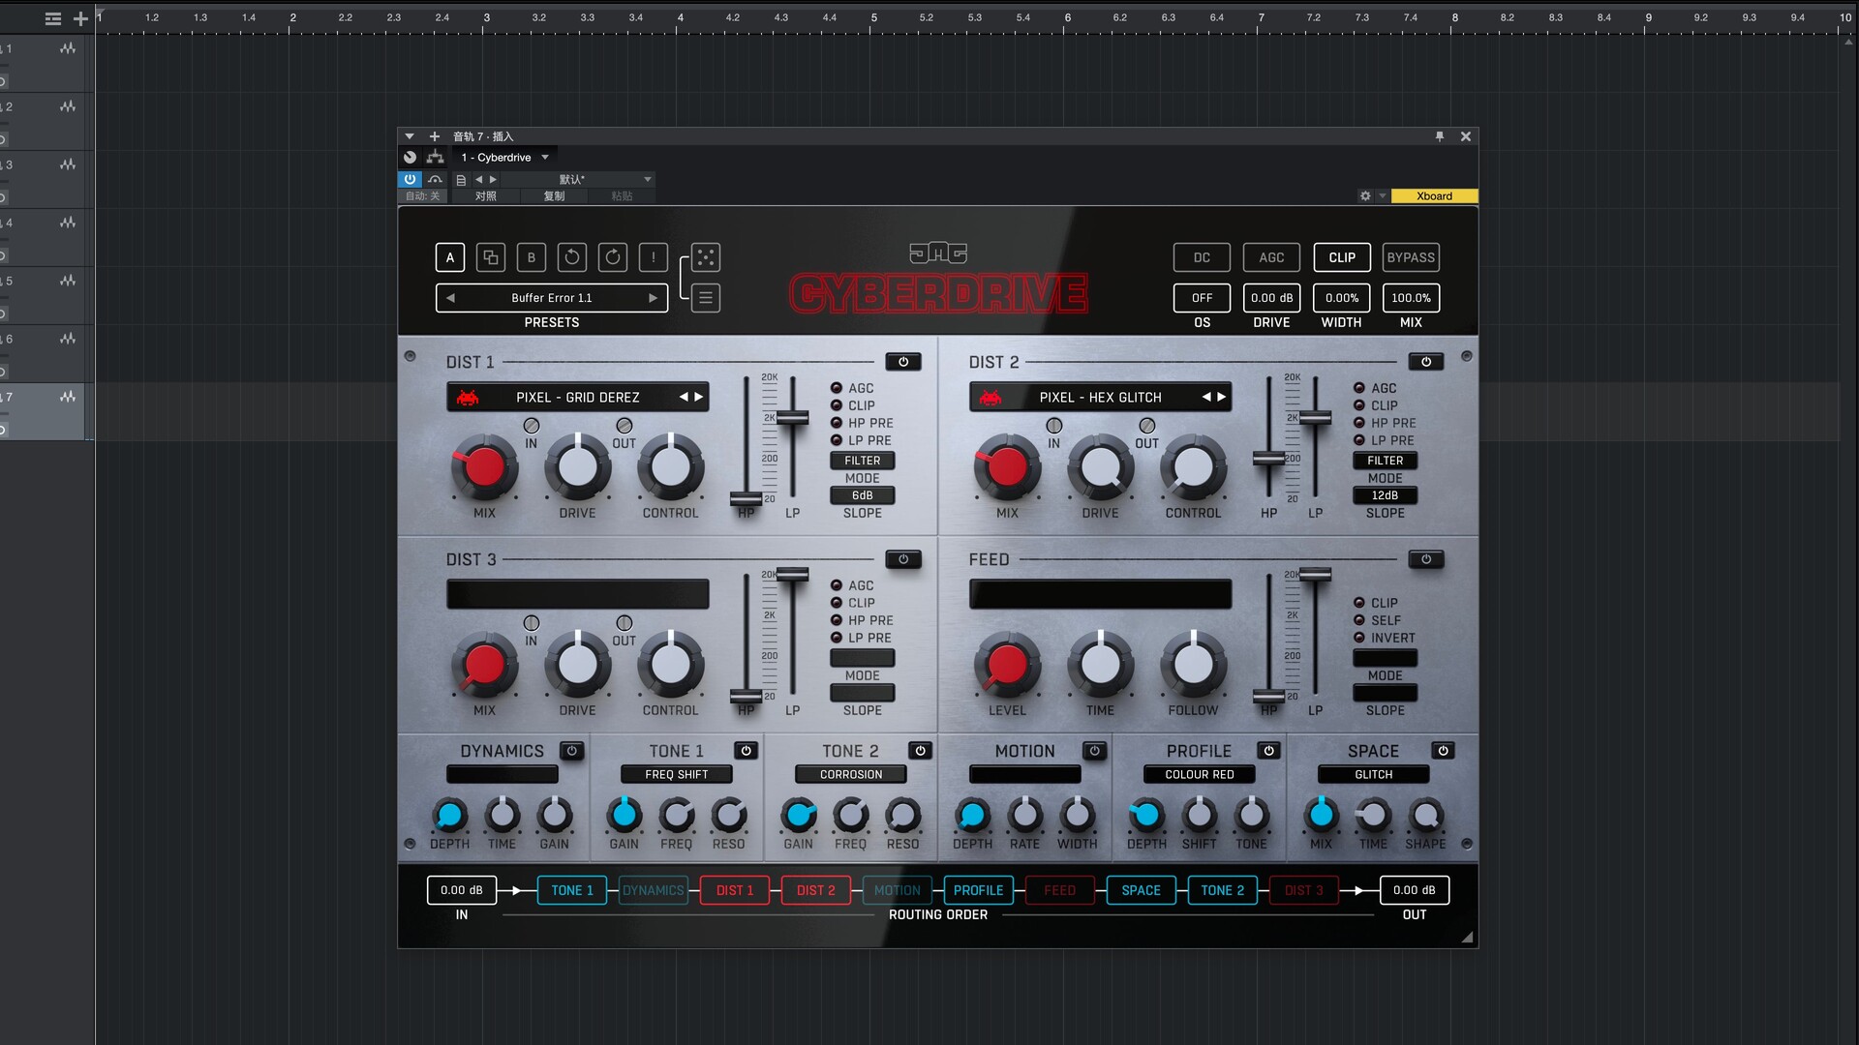The height and width of the screenshot is (1045, 1859).
Task: Click the undo arrow icon in Cyberdrive
Action: [572, 257]
